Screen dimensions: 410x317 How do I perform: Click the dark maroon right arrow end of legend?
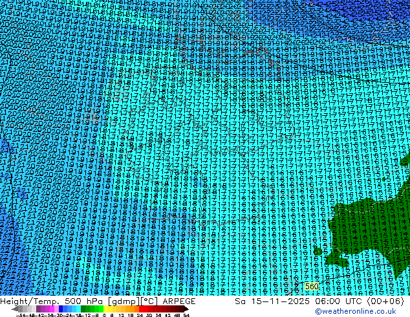pyautogui.click(x=186, y=309)
